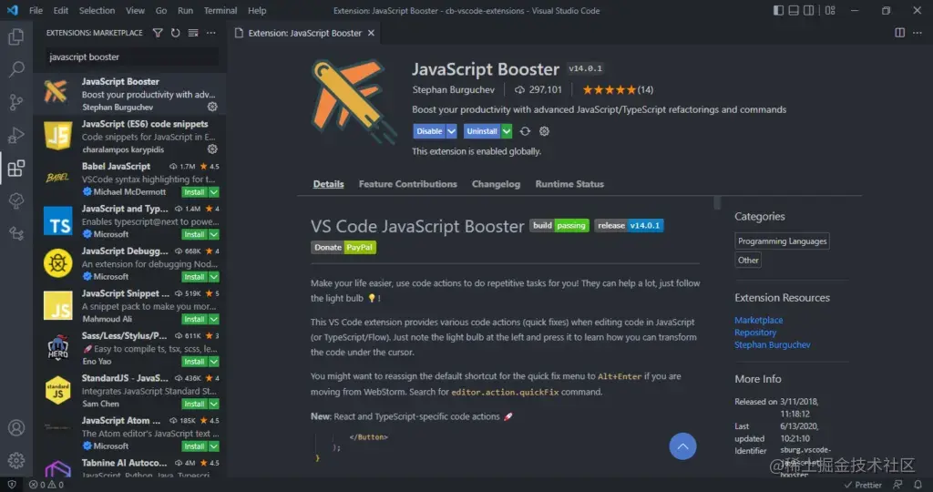
Task: Open Tabnine AI Autocomplete list item
Action: pyautogui.click(x=129, y=467)
